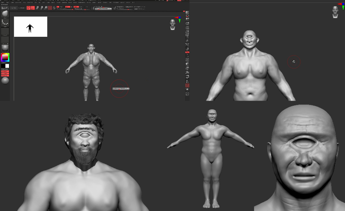Open the Alpha menu in the menu bar
Screen dimensions: 345x211
[x=3, y=2]
